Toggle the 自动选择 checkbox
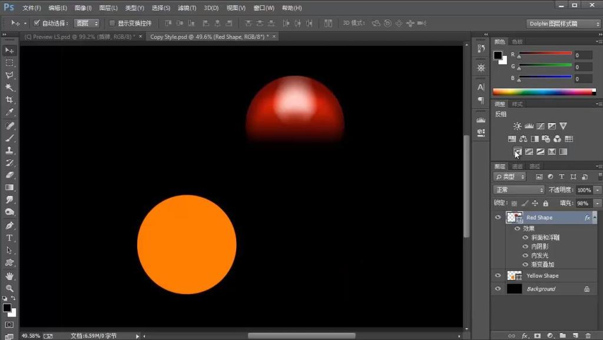Viewport: 603px width, 340px height. point(37,23)
